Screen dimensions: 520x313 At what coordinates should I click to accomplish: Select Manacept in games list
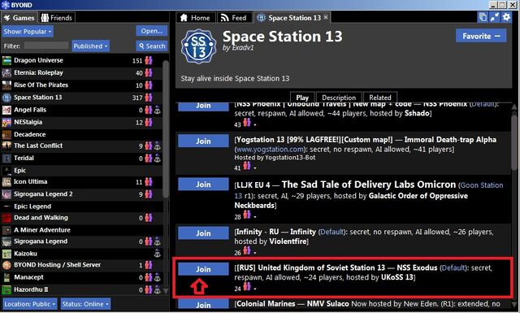82,277
